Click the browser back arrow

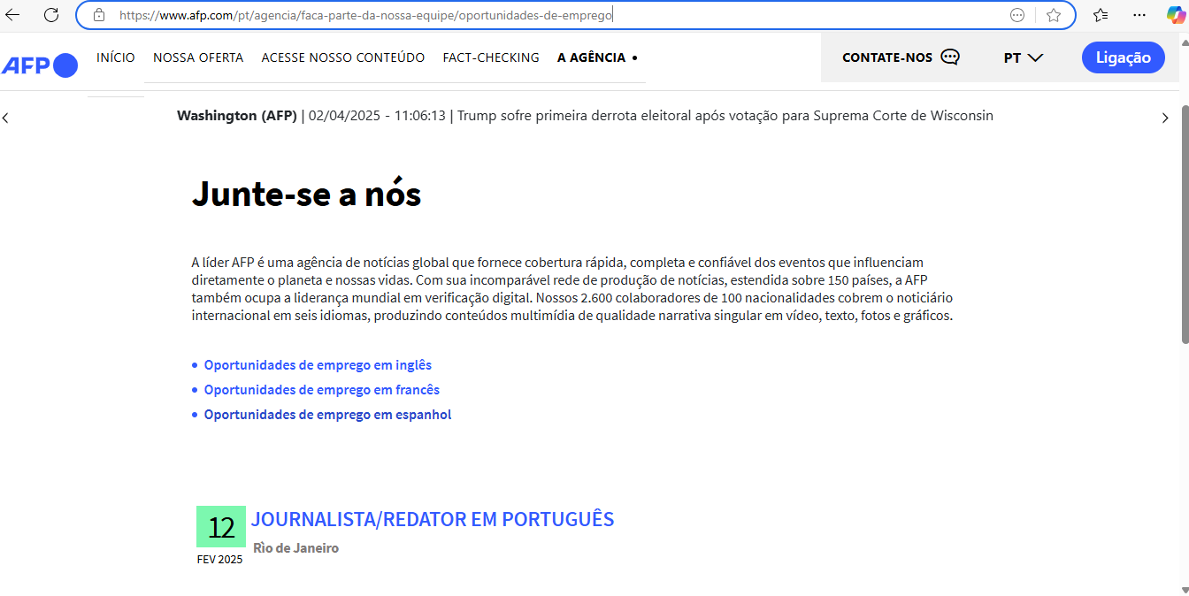point(12,15)
